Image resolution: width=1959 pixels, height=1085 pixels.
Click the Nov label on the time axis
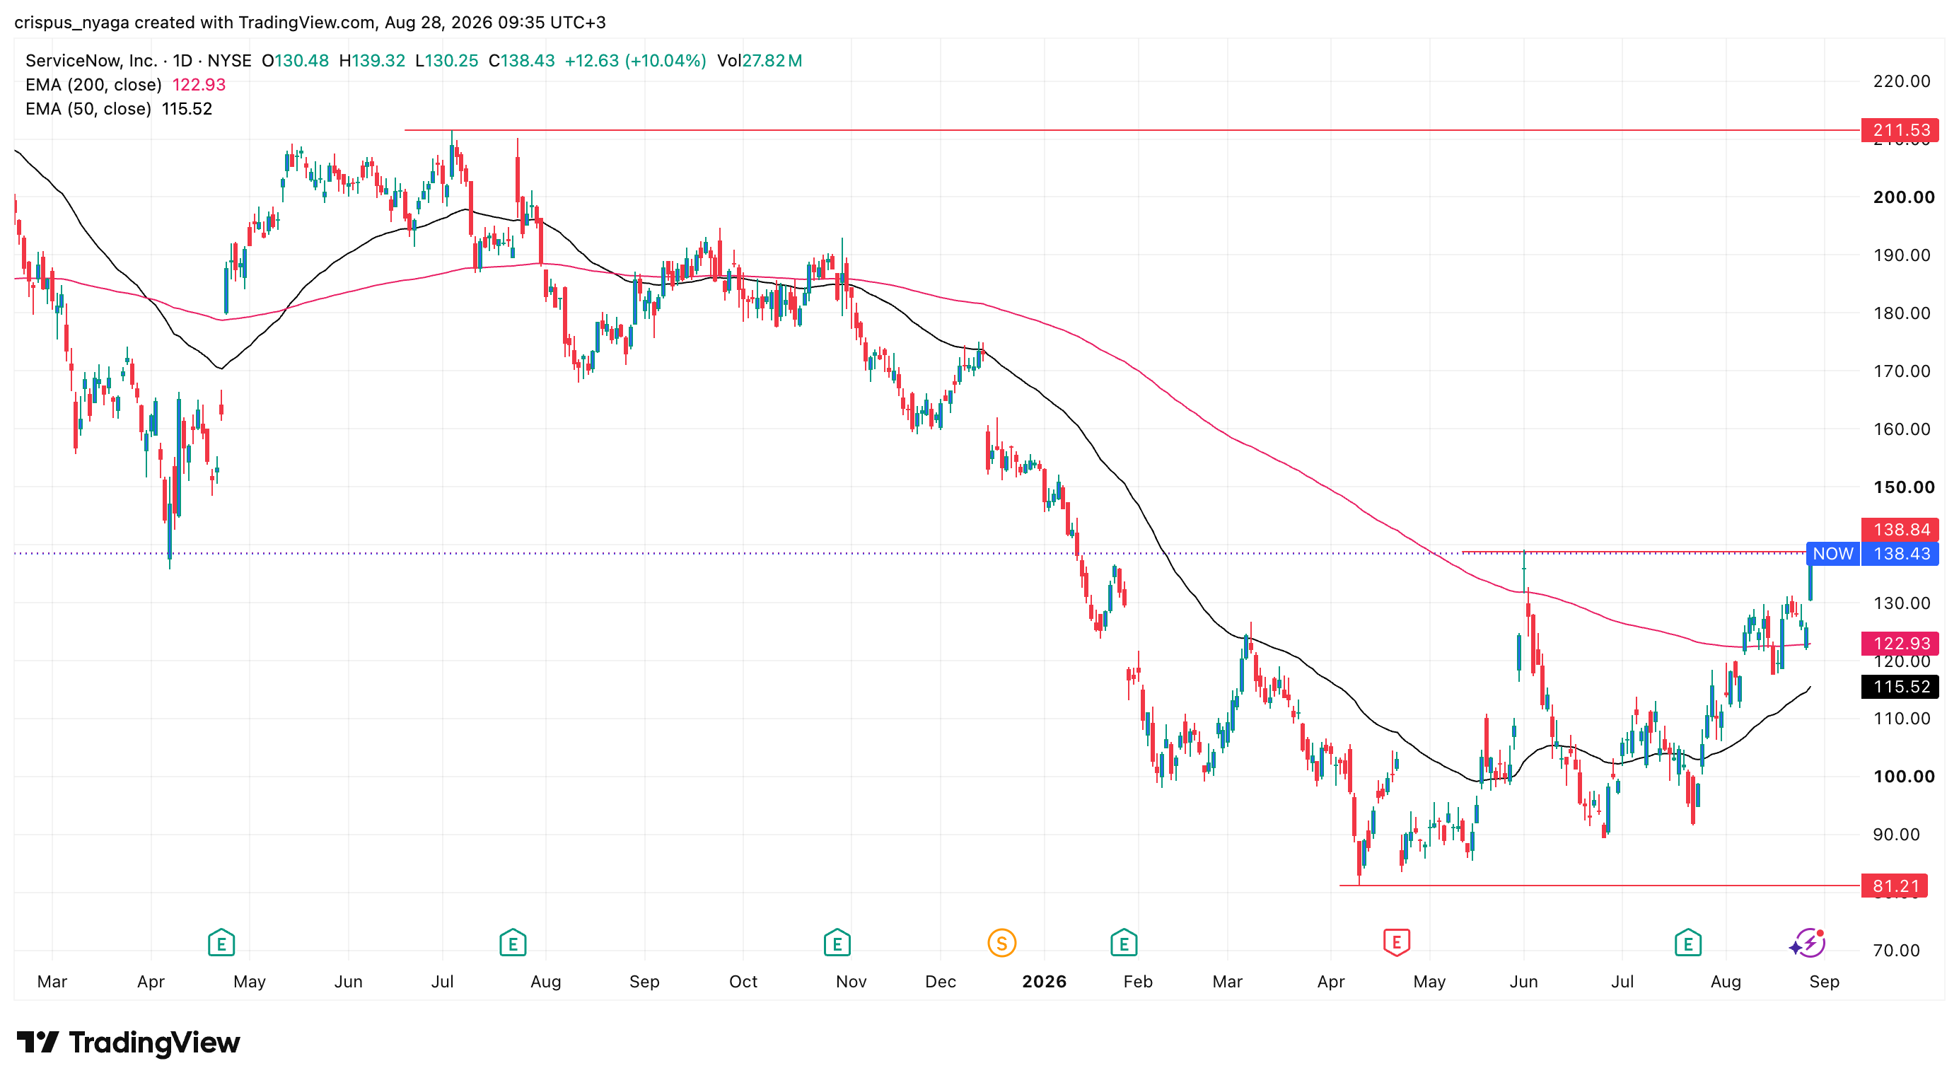(x=851, y=982)
